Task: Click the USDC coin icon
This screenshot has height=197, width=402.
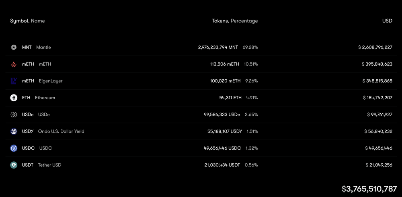Action: click(14, 148)
